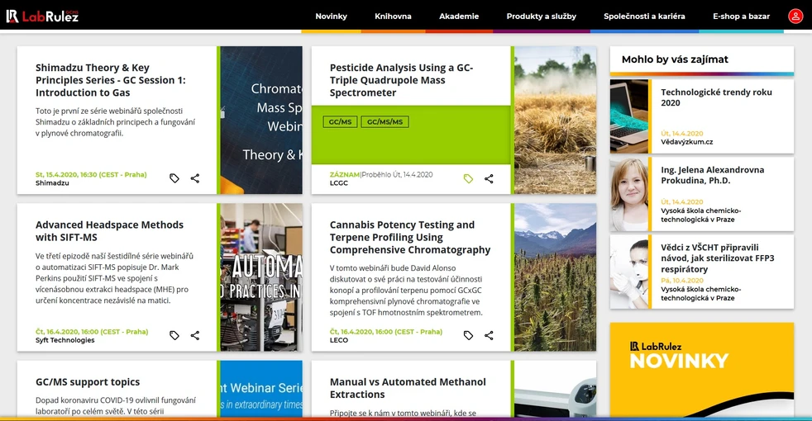Tag icon on Cannabis Potency Testing card
Viewport: 812px width, 421px height.
[x=468, y=335]
